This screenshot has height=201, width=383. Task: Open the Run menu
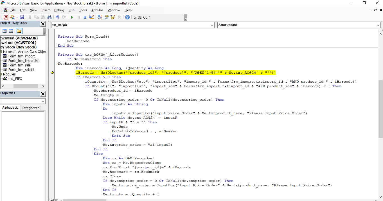[x=71, y=10]
